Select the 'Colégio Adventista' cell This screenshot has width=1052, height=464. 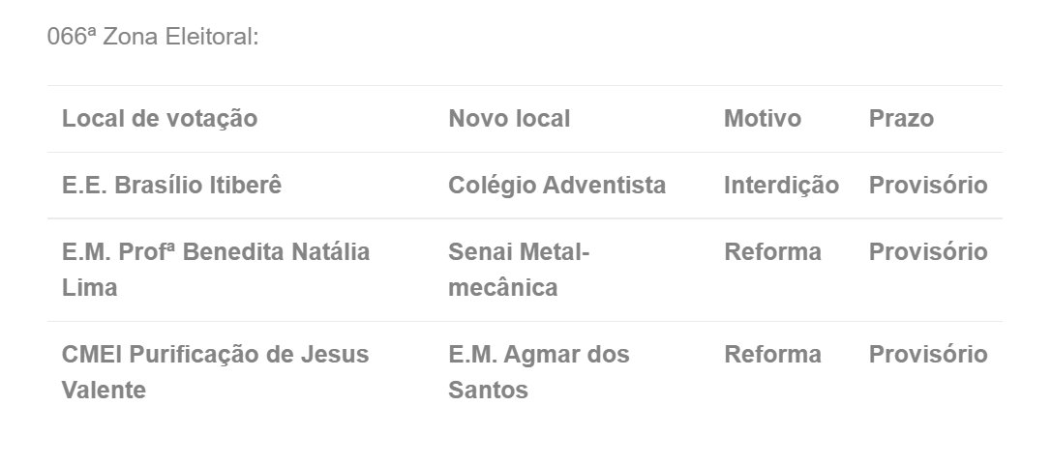556,185
